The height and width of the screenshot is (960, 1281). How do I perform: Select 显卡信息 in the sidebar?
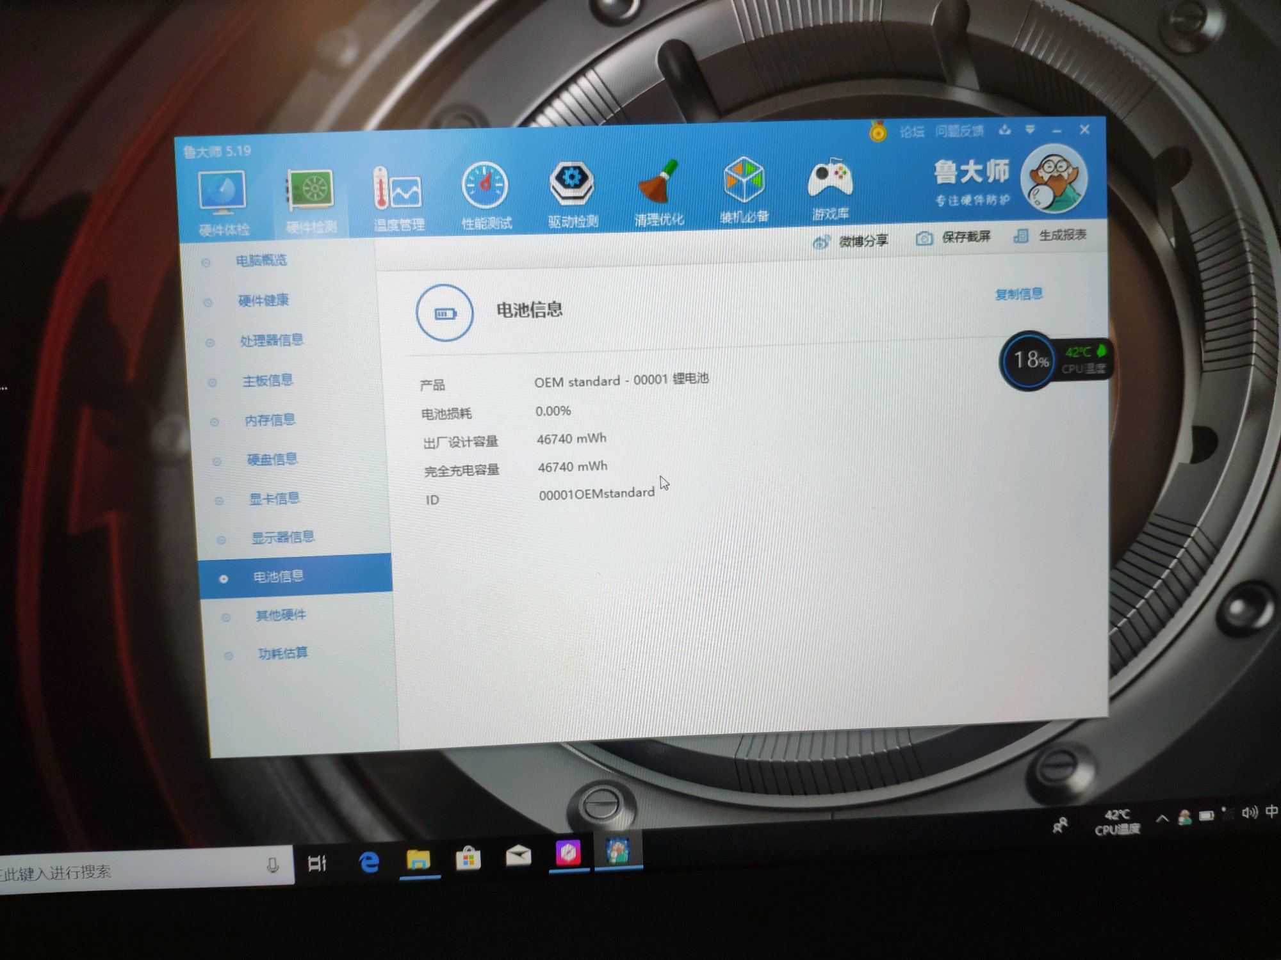click(x=274, y=499)
